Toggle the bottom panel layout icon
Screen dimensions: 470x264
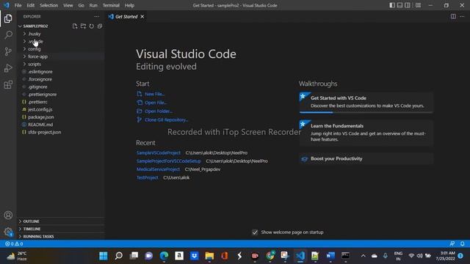[x=399, y=5]
